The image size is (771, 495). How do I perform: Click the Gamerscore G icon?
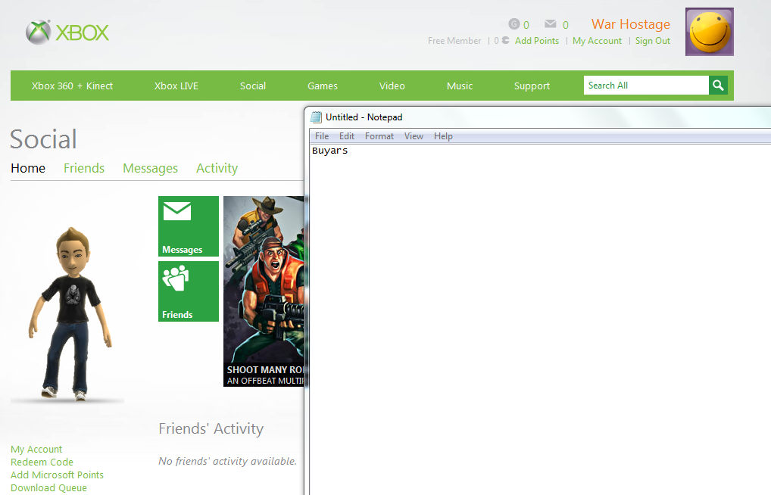(513, 23)
